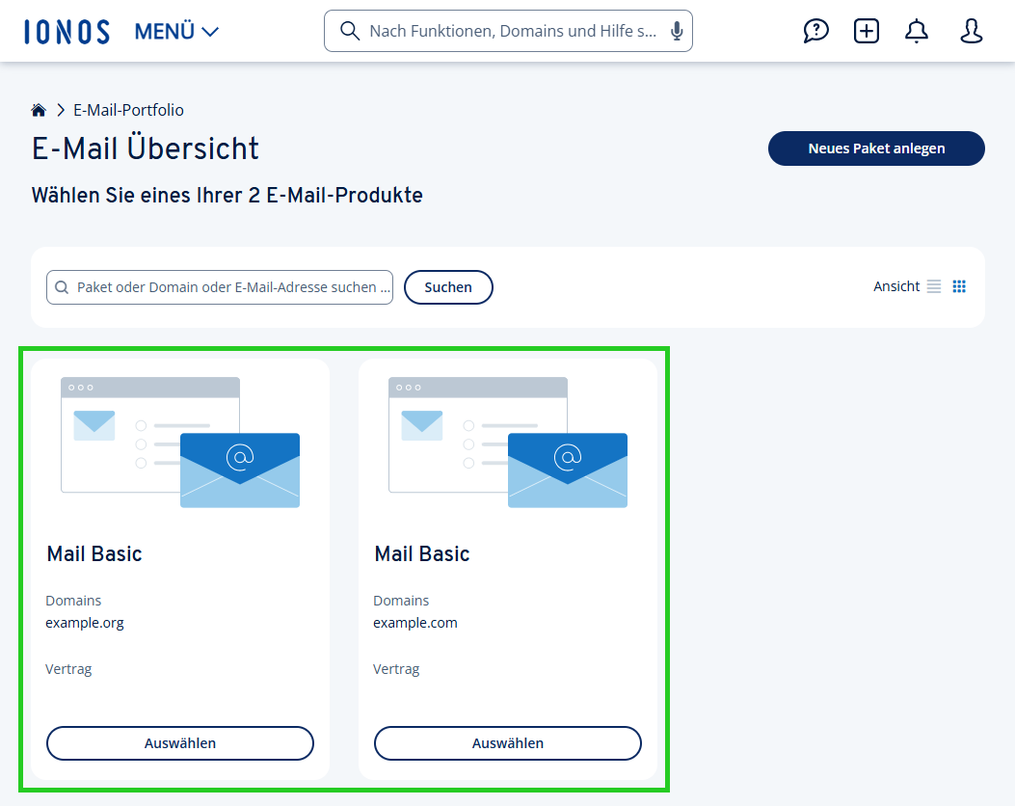Viewport: 1015px width, 806px height.
Task: Click the magnifier icon in the top search bar
Action: point(349,30)
